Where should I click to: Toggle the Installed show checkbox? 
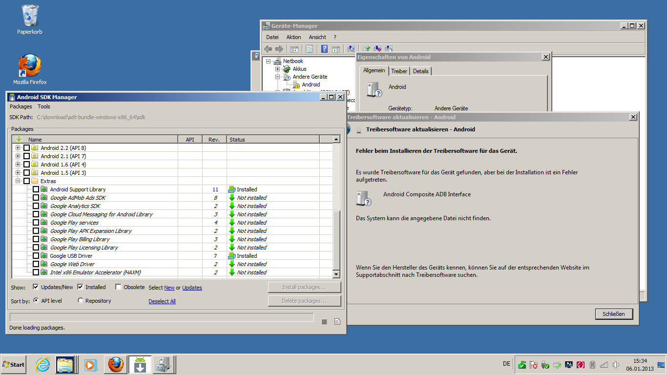[80, 287]
